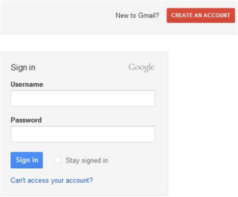Click the Stay signed in label text
238x197 pixels.
pos(87,161)
